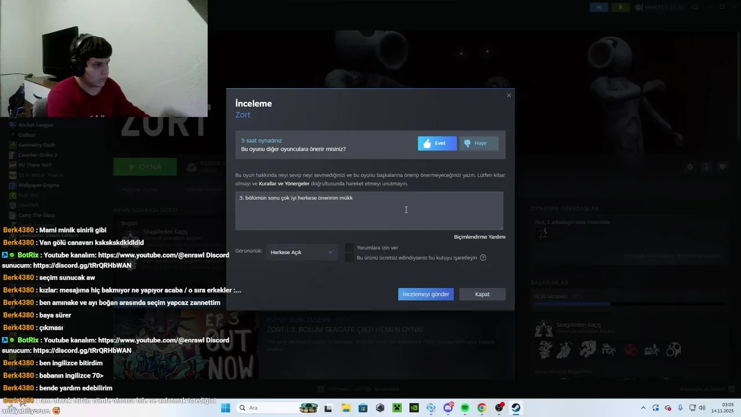Close the İnceleme dialog with X
This screenshot has width=741, height=417.
(x=509, y=96)
